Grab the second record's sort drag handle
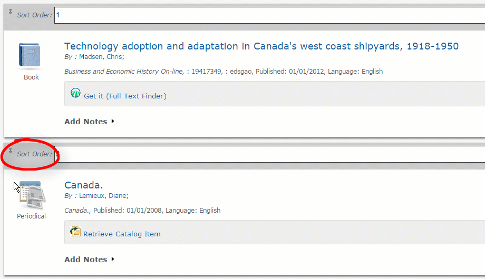Viewport: 485px width, 279px height. pyautogui.click(x=10, y=151)
